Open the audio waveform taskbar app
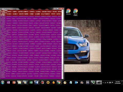The width and height of the screenshot is (123, 92). point(88,83)
